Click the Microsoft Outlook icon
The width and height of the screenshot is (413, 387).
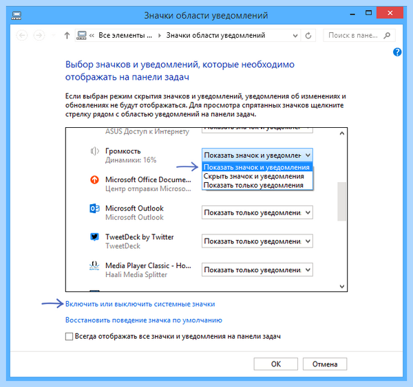(x=94, y=208)
